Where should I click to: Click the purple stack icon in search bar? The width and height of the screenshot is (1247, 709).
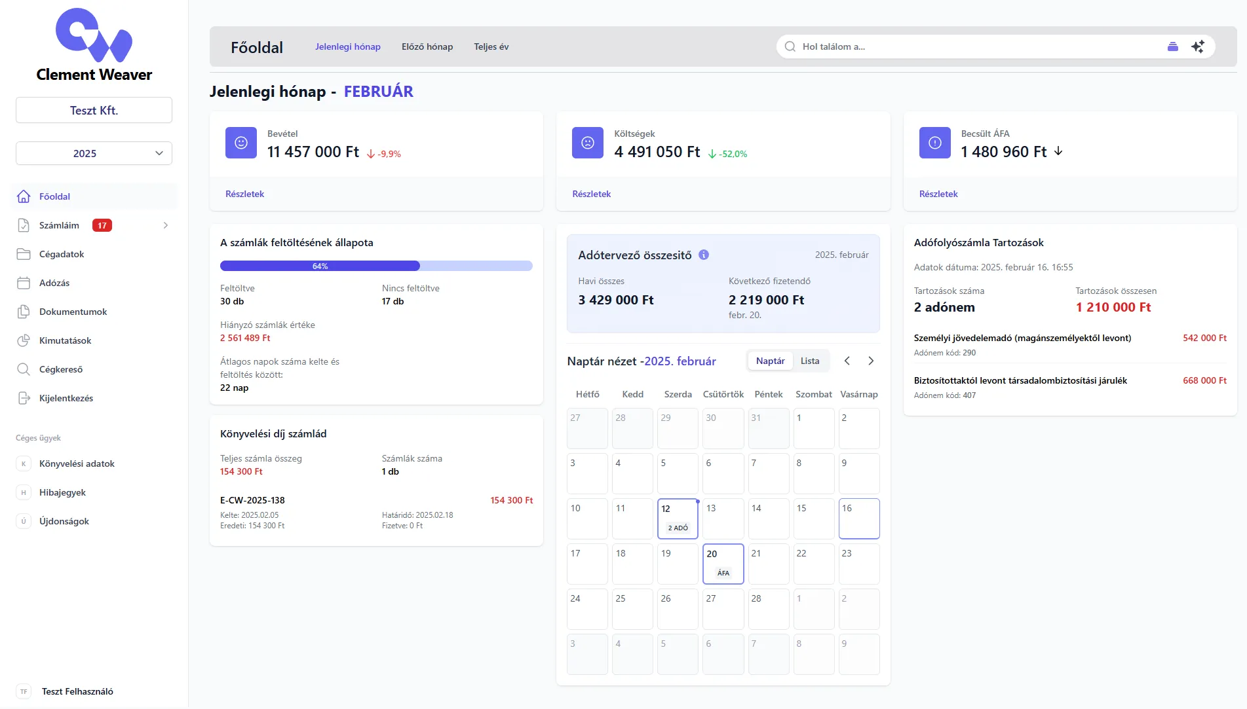coord(1172,46)
